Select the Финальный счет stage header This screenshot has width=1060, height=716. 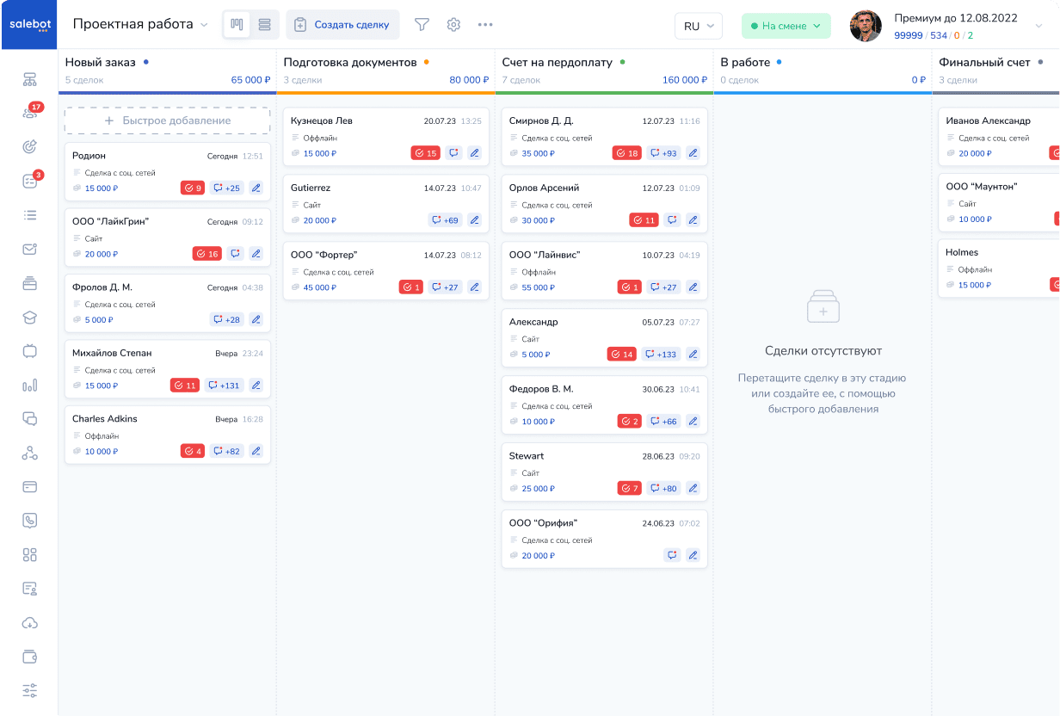click(985, 62)
